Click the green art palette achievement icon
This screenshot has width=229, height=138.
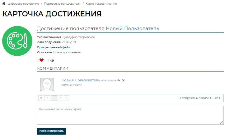click(17, 41)
